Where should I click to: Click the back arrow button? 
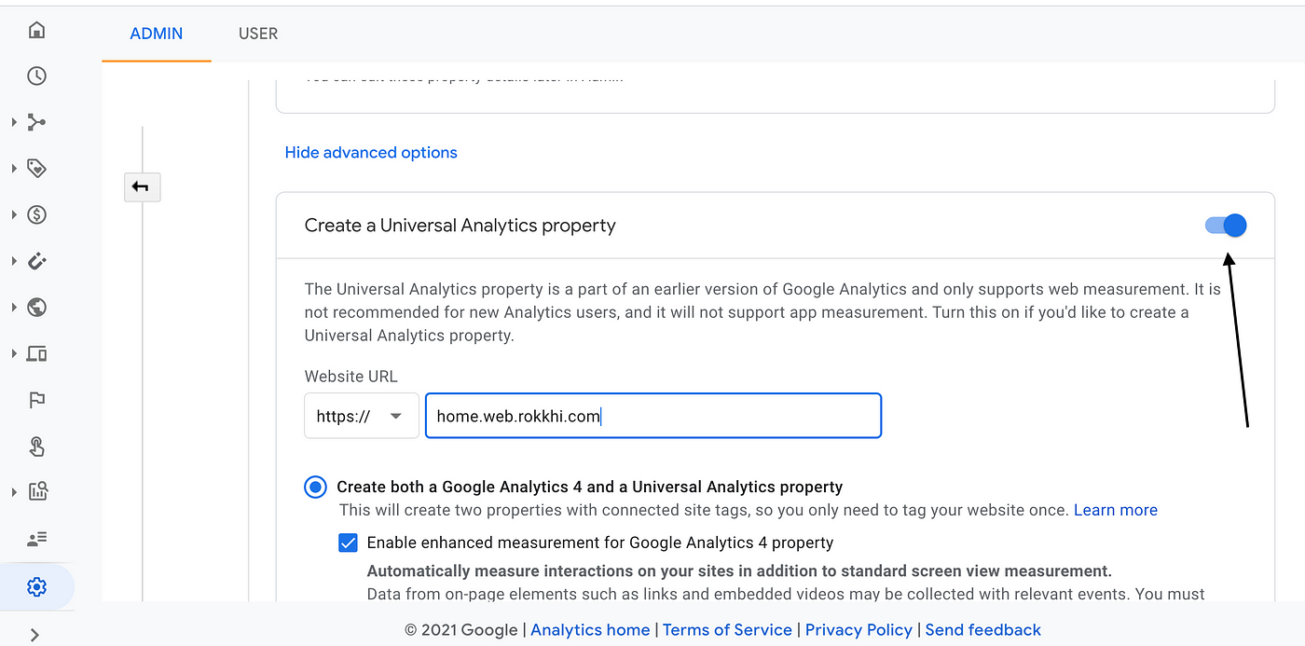coord(142,187)
